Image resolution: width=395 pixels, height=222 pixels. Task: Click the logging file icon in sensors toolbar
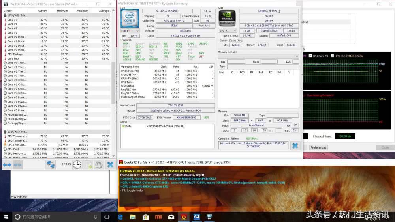click(x=88, y=164)
